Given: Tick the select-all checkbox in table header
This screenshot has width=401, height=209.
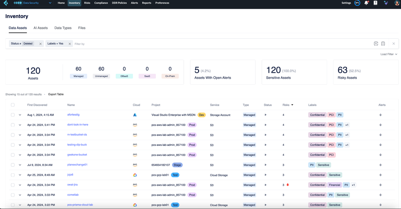Looking at the screenshot, I should click(x=13, y=105).
